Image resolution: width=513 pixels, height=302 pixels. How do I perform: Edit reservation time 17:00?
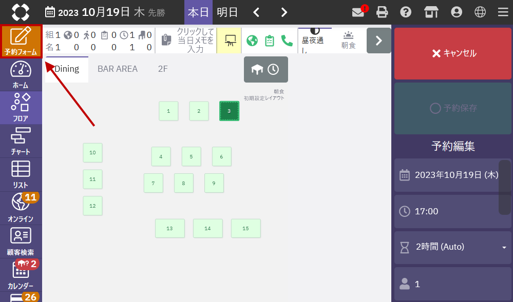click(x=453, y=211)
